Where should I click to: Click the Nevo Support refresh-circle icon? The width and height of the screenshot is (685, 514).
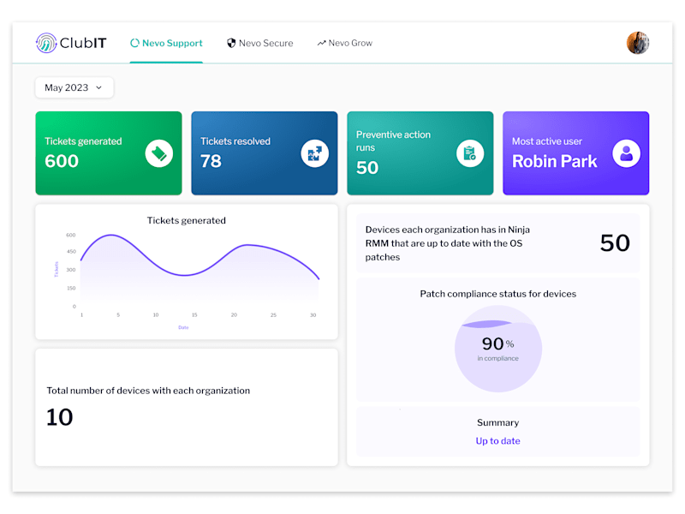click(135, 43)
